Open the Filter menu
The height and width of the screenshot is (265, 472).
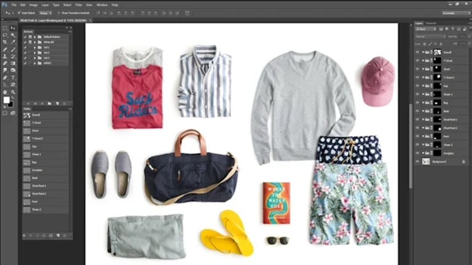[79, 5]
